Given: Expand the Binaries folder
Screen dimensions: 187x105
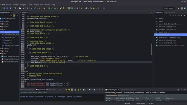Looking at the screenshot, I should tap(1, 21).
